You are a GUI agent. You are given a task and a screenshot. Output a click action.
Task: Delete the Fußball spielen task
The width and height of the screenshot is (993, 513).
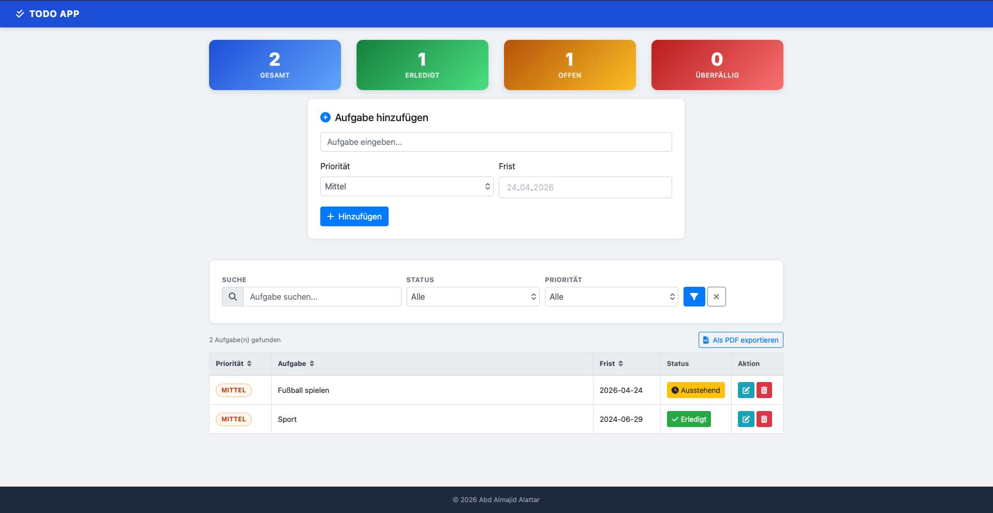pyautogui.click(x=764, y=390)
